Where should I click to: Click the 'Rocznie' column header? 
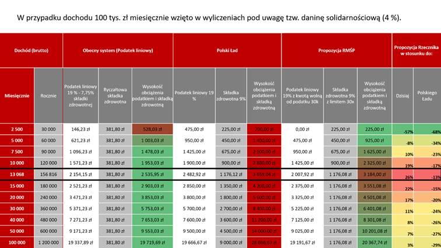click(x=48, y=95)
